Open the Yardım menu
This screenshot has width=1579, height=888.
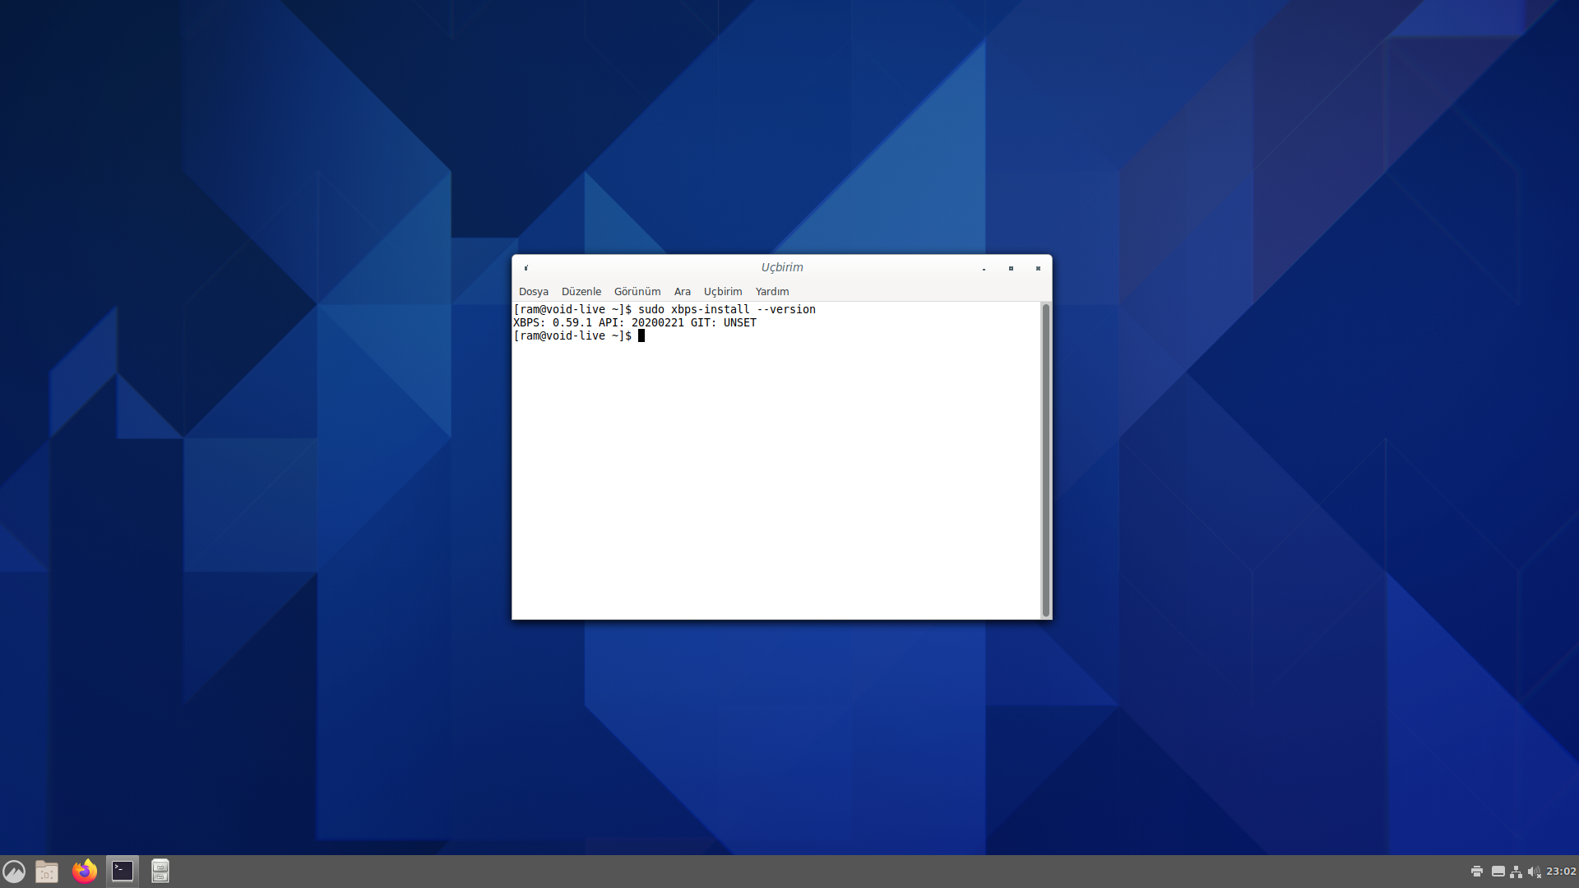(772, 292)
